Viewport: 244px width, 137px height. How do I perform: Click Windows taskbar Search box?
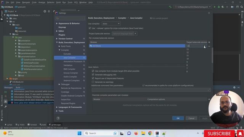(x=101, y=133)
